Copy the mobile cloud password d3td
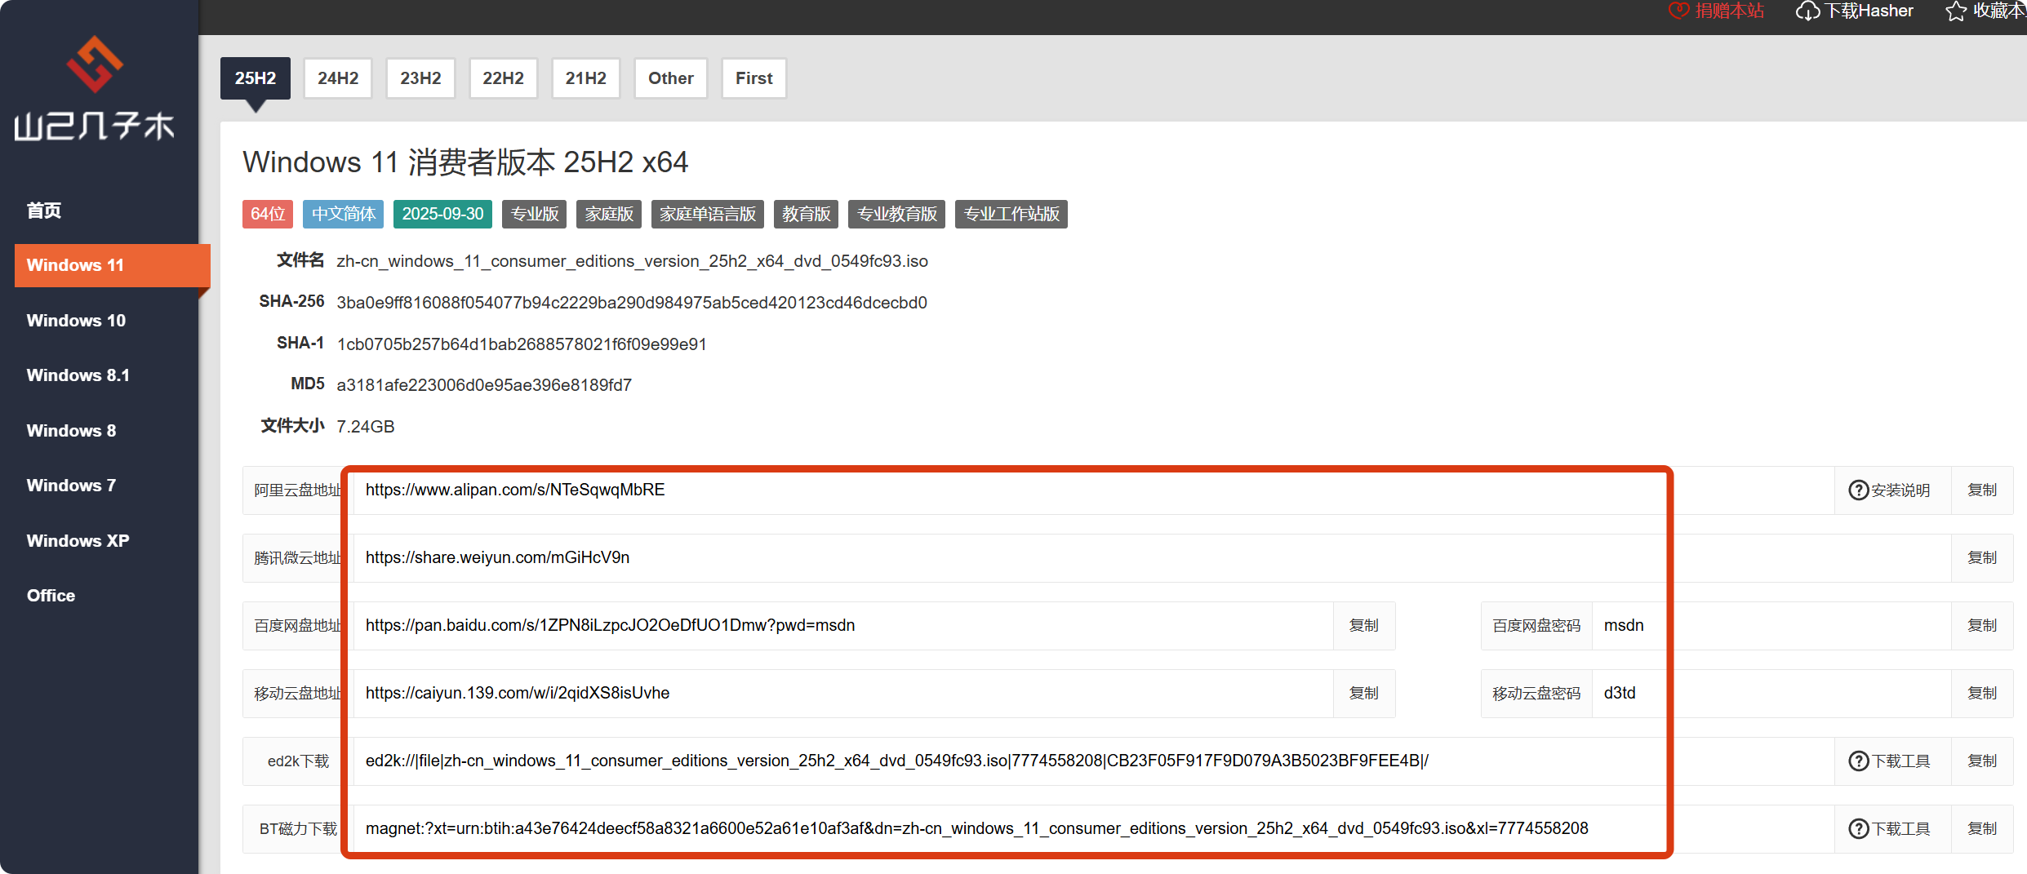Viewport: 2027px width, 874px height. (x=1981, y=694)
